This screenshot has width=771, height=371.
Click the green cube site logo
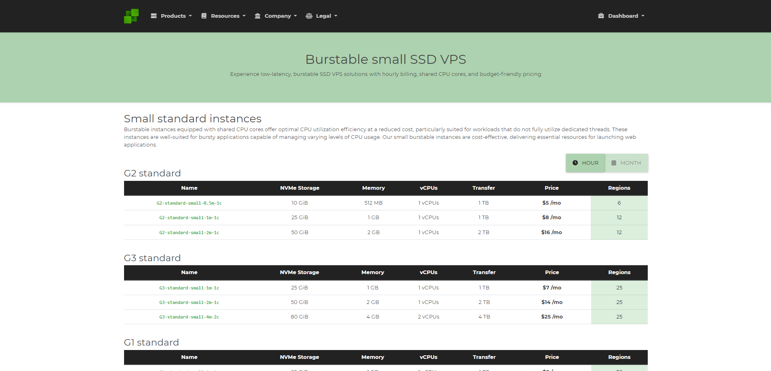pos(131,16)
